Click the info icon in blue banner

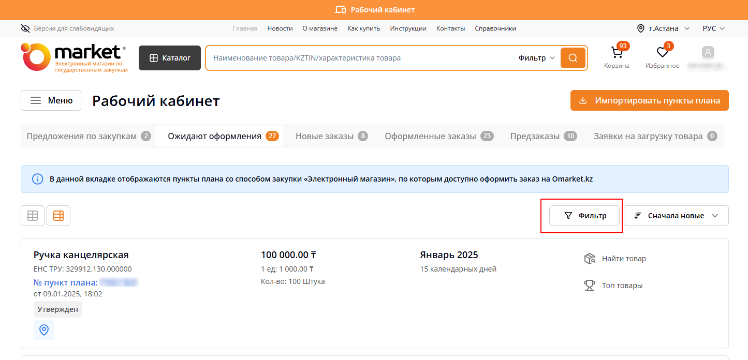pos(37,179)
